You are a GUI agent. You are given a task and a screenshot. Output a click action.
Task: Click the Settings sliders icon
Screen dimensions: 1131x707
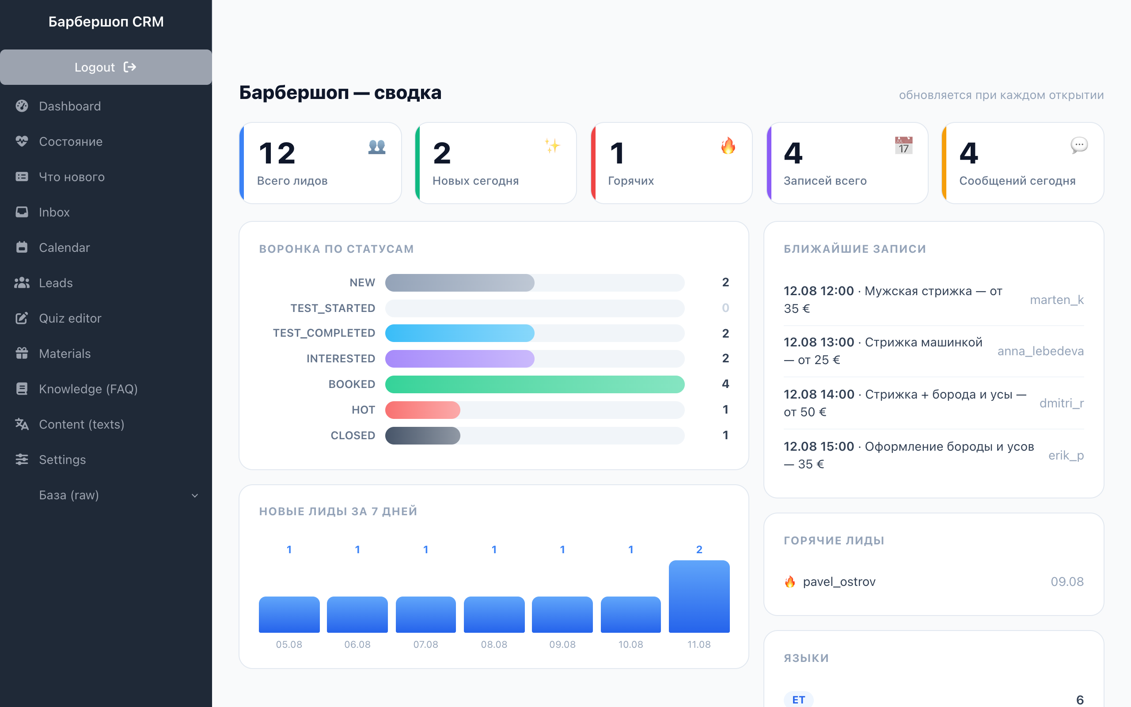(22, 459)
